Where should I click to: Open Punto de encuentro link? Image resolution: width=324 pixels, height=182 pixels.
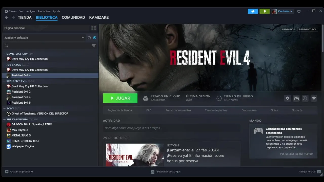178,110
